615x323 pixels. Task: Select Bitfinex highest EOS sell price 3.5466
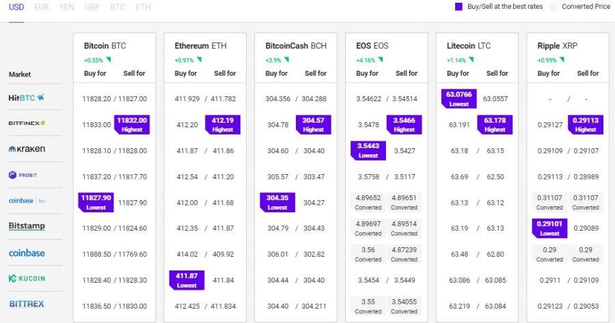coord(405,124)
